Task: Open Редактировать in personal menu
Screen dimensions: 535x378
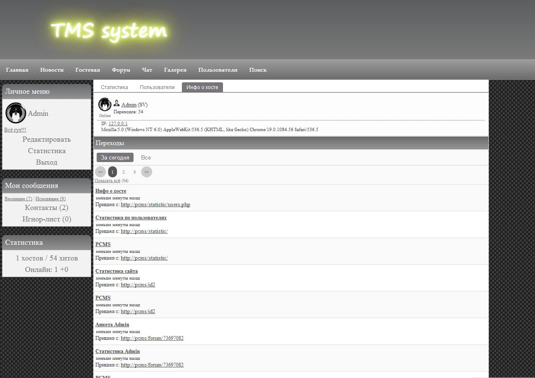Action: (x=47, y=139)
